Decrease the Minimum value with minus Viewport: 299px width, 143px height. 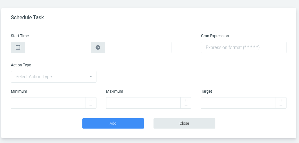click(x=91, y=106)
